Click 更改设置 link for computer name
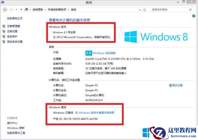The height and width of the screenshot is (140, 198). coord(177,85)
